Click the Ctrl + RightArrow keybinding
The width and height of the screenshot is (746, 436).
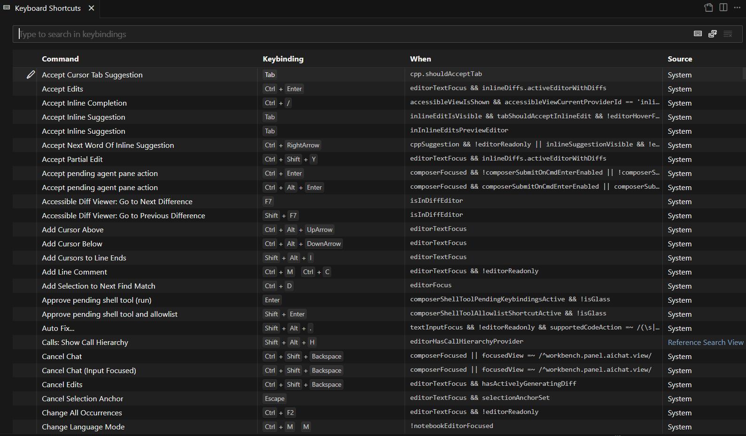pos(292,145)
